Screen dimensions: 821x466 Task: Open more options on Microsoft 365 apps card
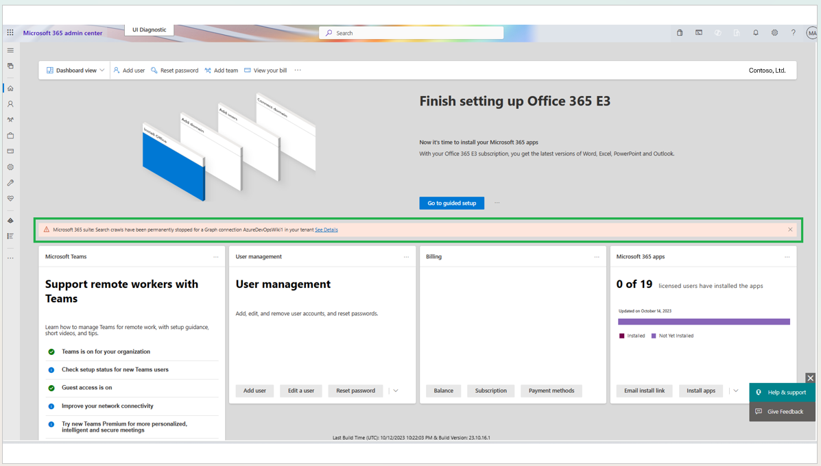pyautogui.click(x=787, y=257)
